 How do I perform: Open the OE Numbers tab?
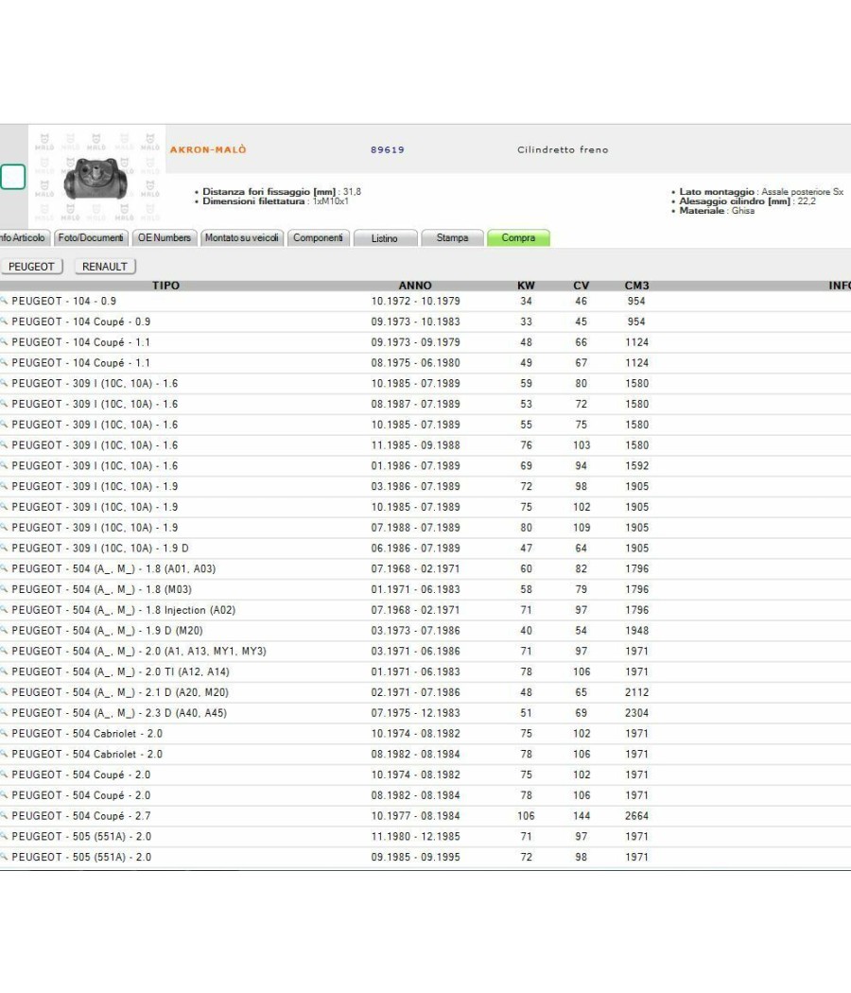pos(165,238)
